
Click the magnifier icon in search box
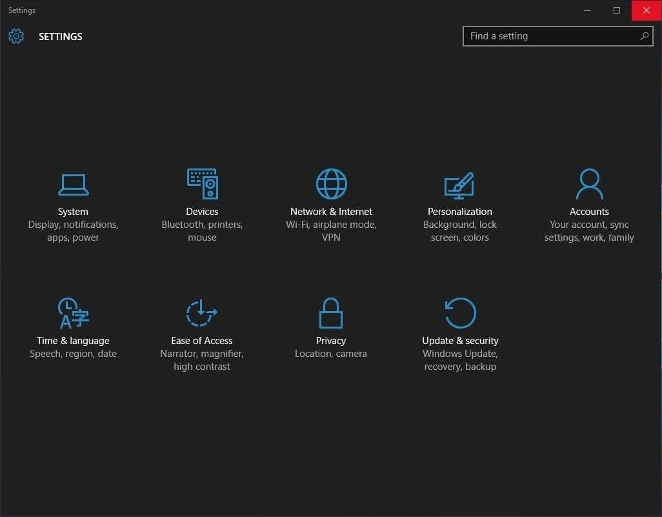644,36
